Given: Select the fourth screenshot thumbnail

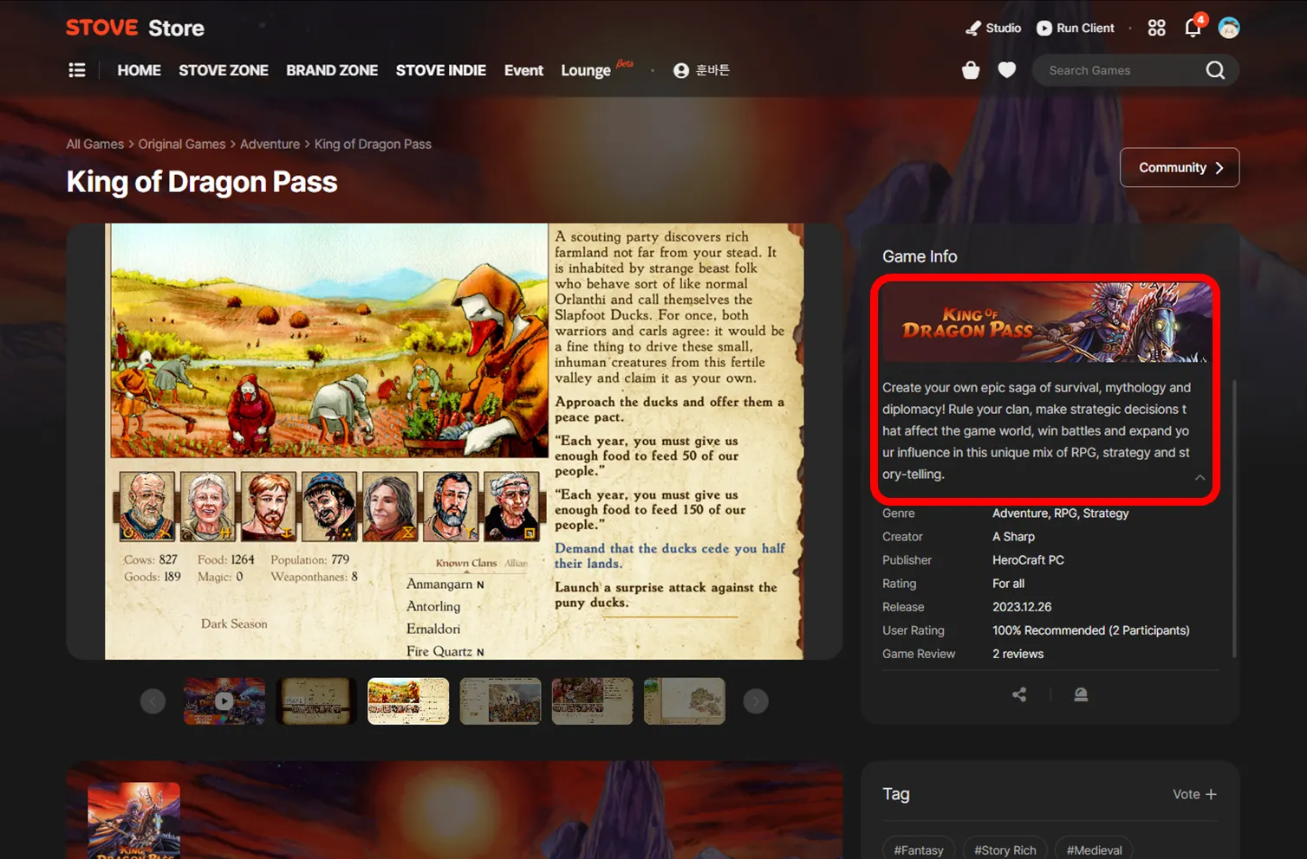Looking at the screenshot, I should (x=500, y=701).
